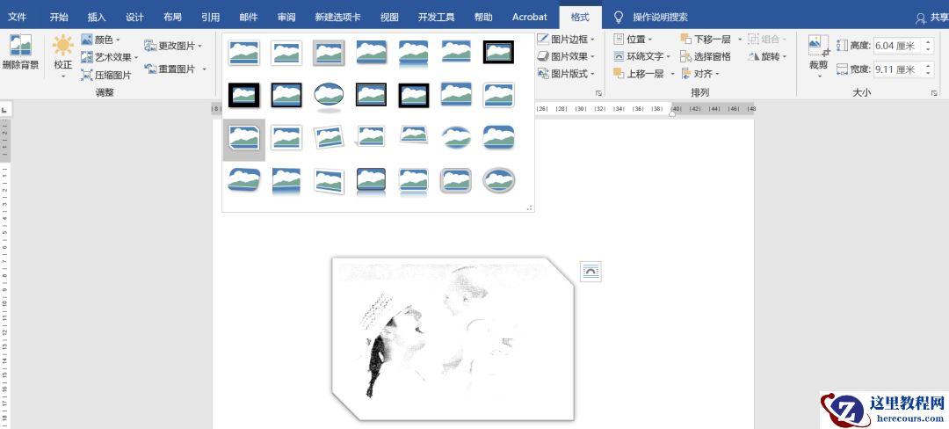Click the 删除背景 (Remove Background) icon

(20, 54)
